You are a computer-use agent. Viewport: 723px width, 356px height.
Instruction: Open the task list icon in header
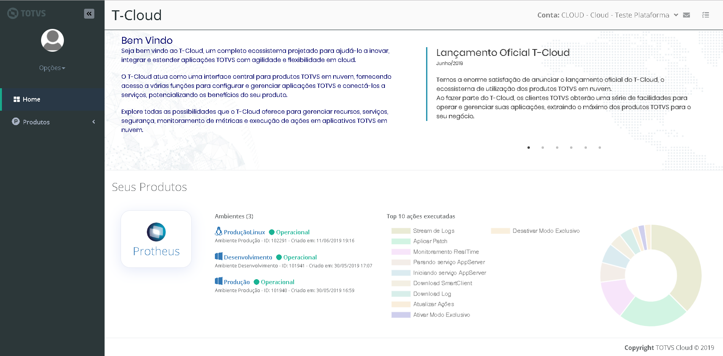(x=706, y=15)
